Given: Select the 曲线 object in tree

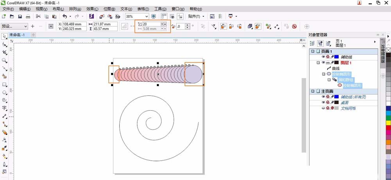Looking at the screenshot, I should (335, 68).
